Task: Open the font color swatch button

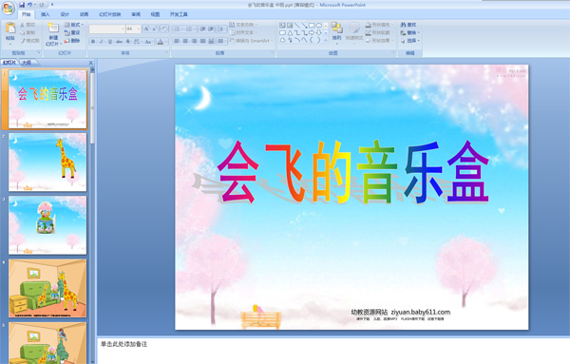Action: [x=161, y=42]
